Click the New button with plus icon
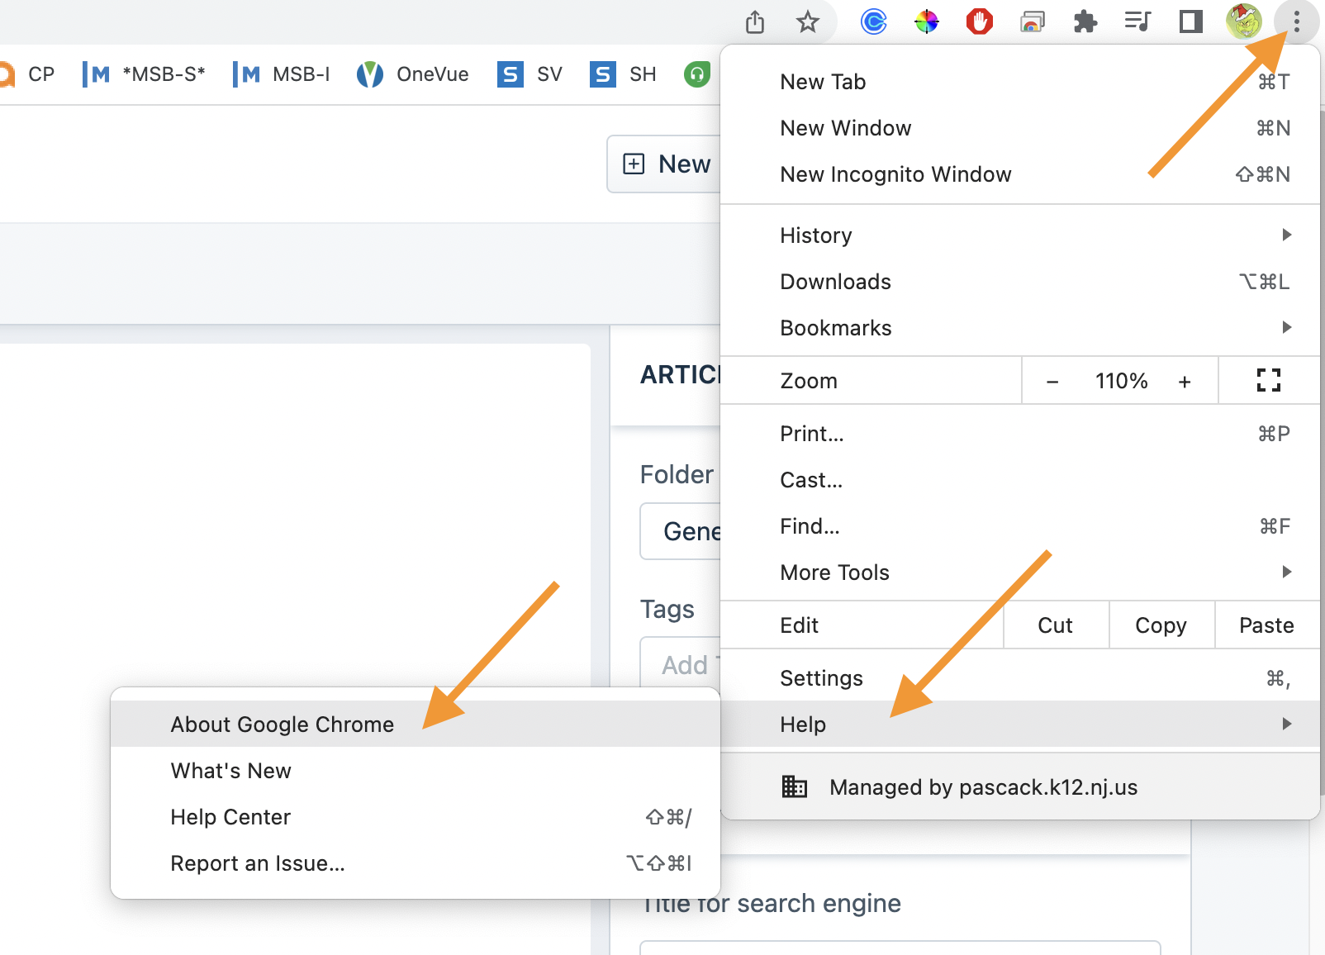 point(666,164)
